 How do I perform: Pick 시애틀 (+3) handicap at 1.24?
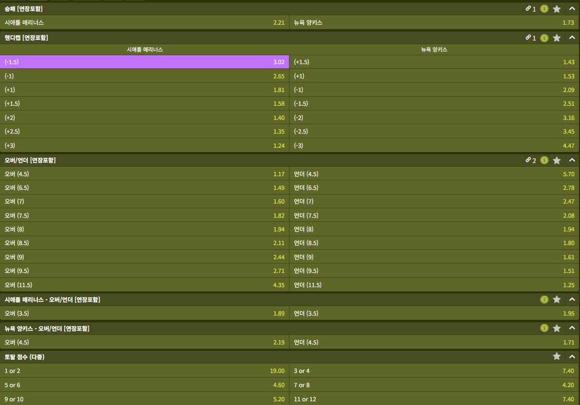pos(144,145)
